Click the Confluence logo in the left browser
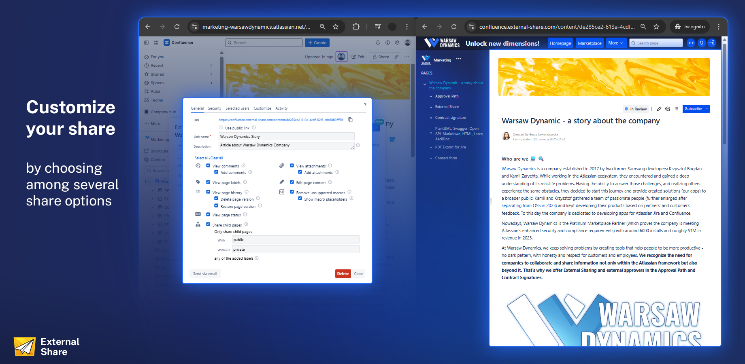Viewport: 745px width, 364px height. click(179, 42)
